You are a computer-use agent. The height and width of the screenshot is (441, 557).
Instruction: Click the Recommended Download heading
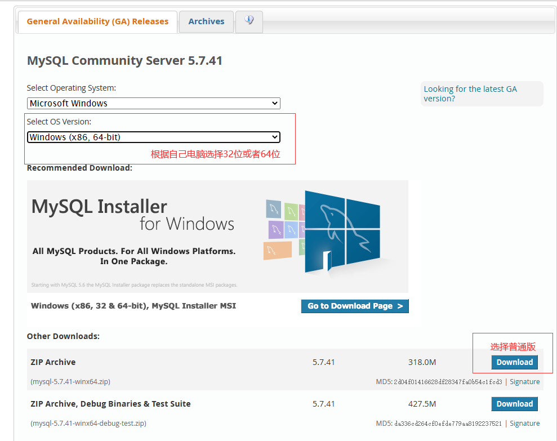tap(79, 168)
